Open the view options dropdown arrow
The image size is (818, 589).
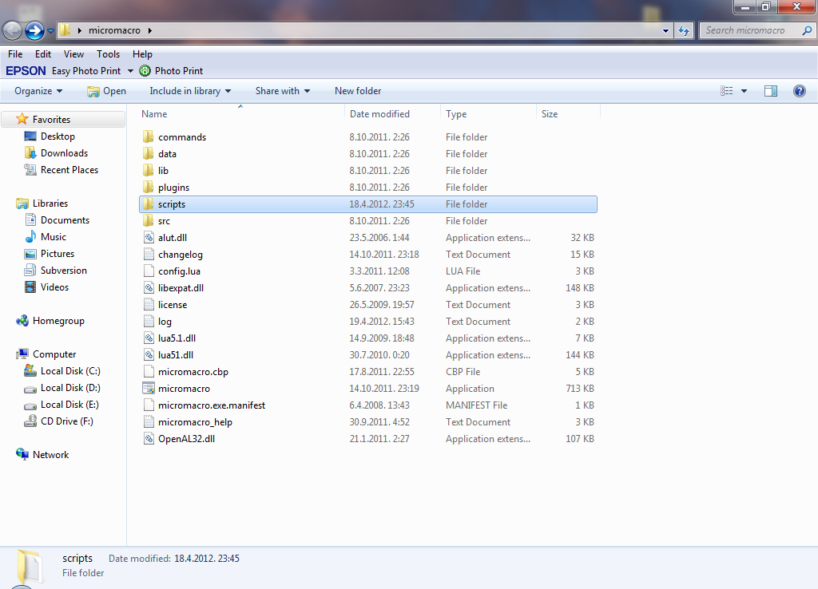[x=745, y=91]
